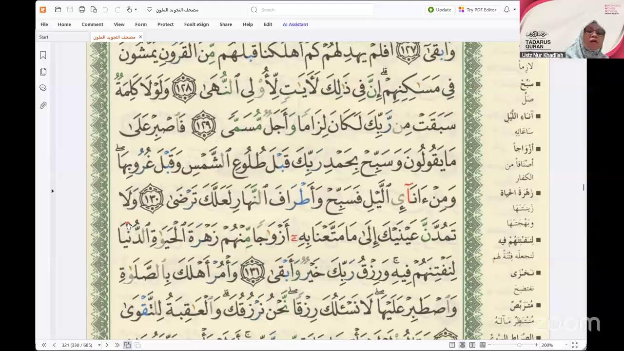Open the Edit ribbon tab
The width and height of the screenshot is (624, 351).
(x=268, y=24)
